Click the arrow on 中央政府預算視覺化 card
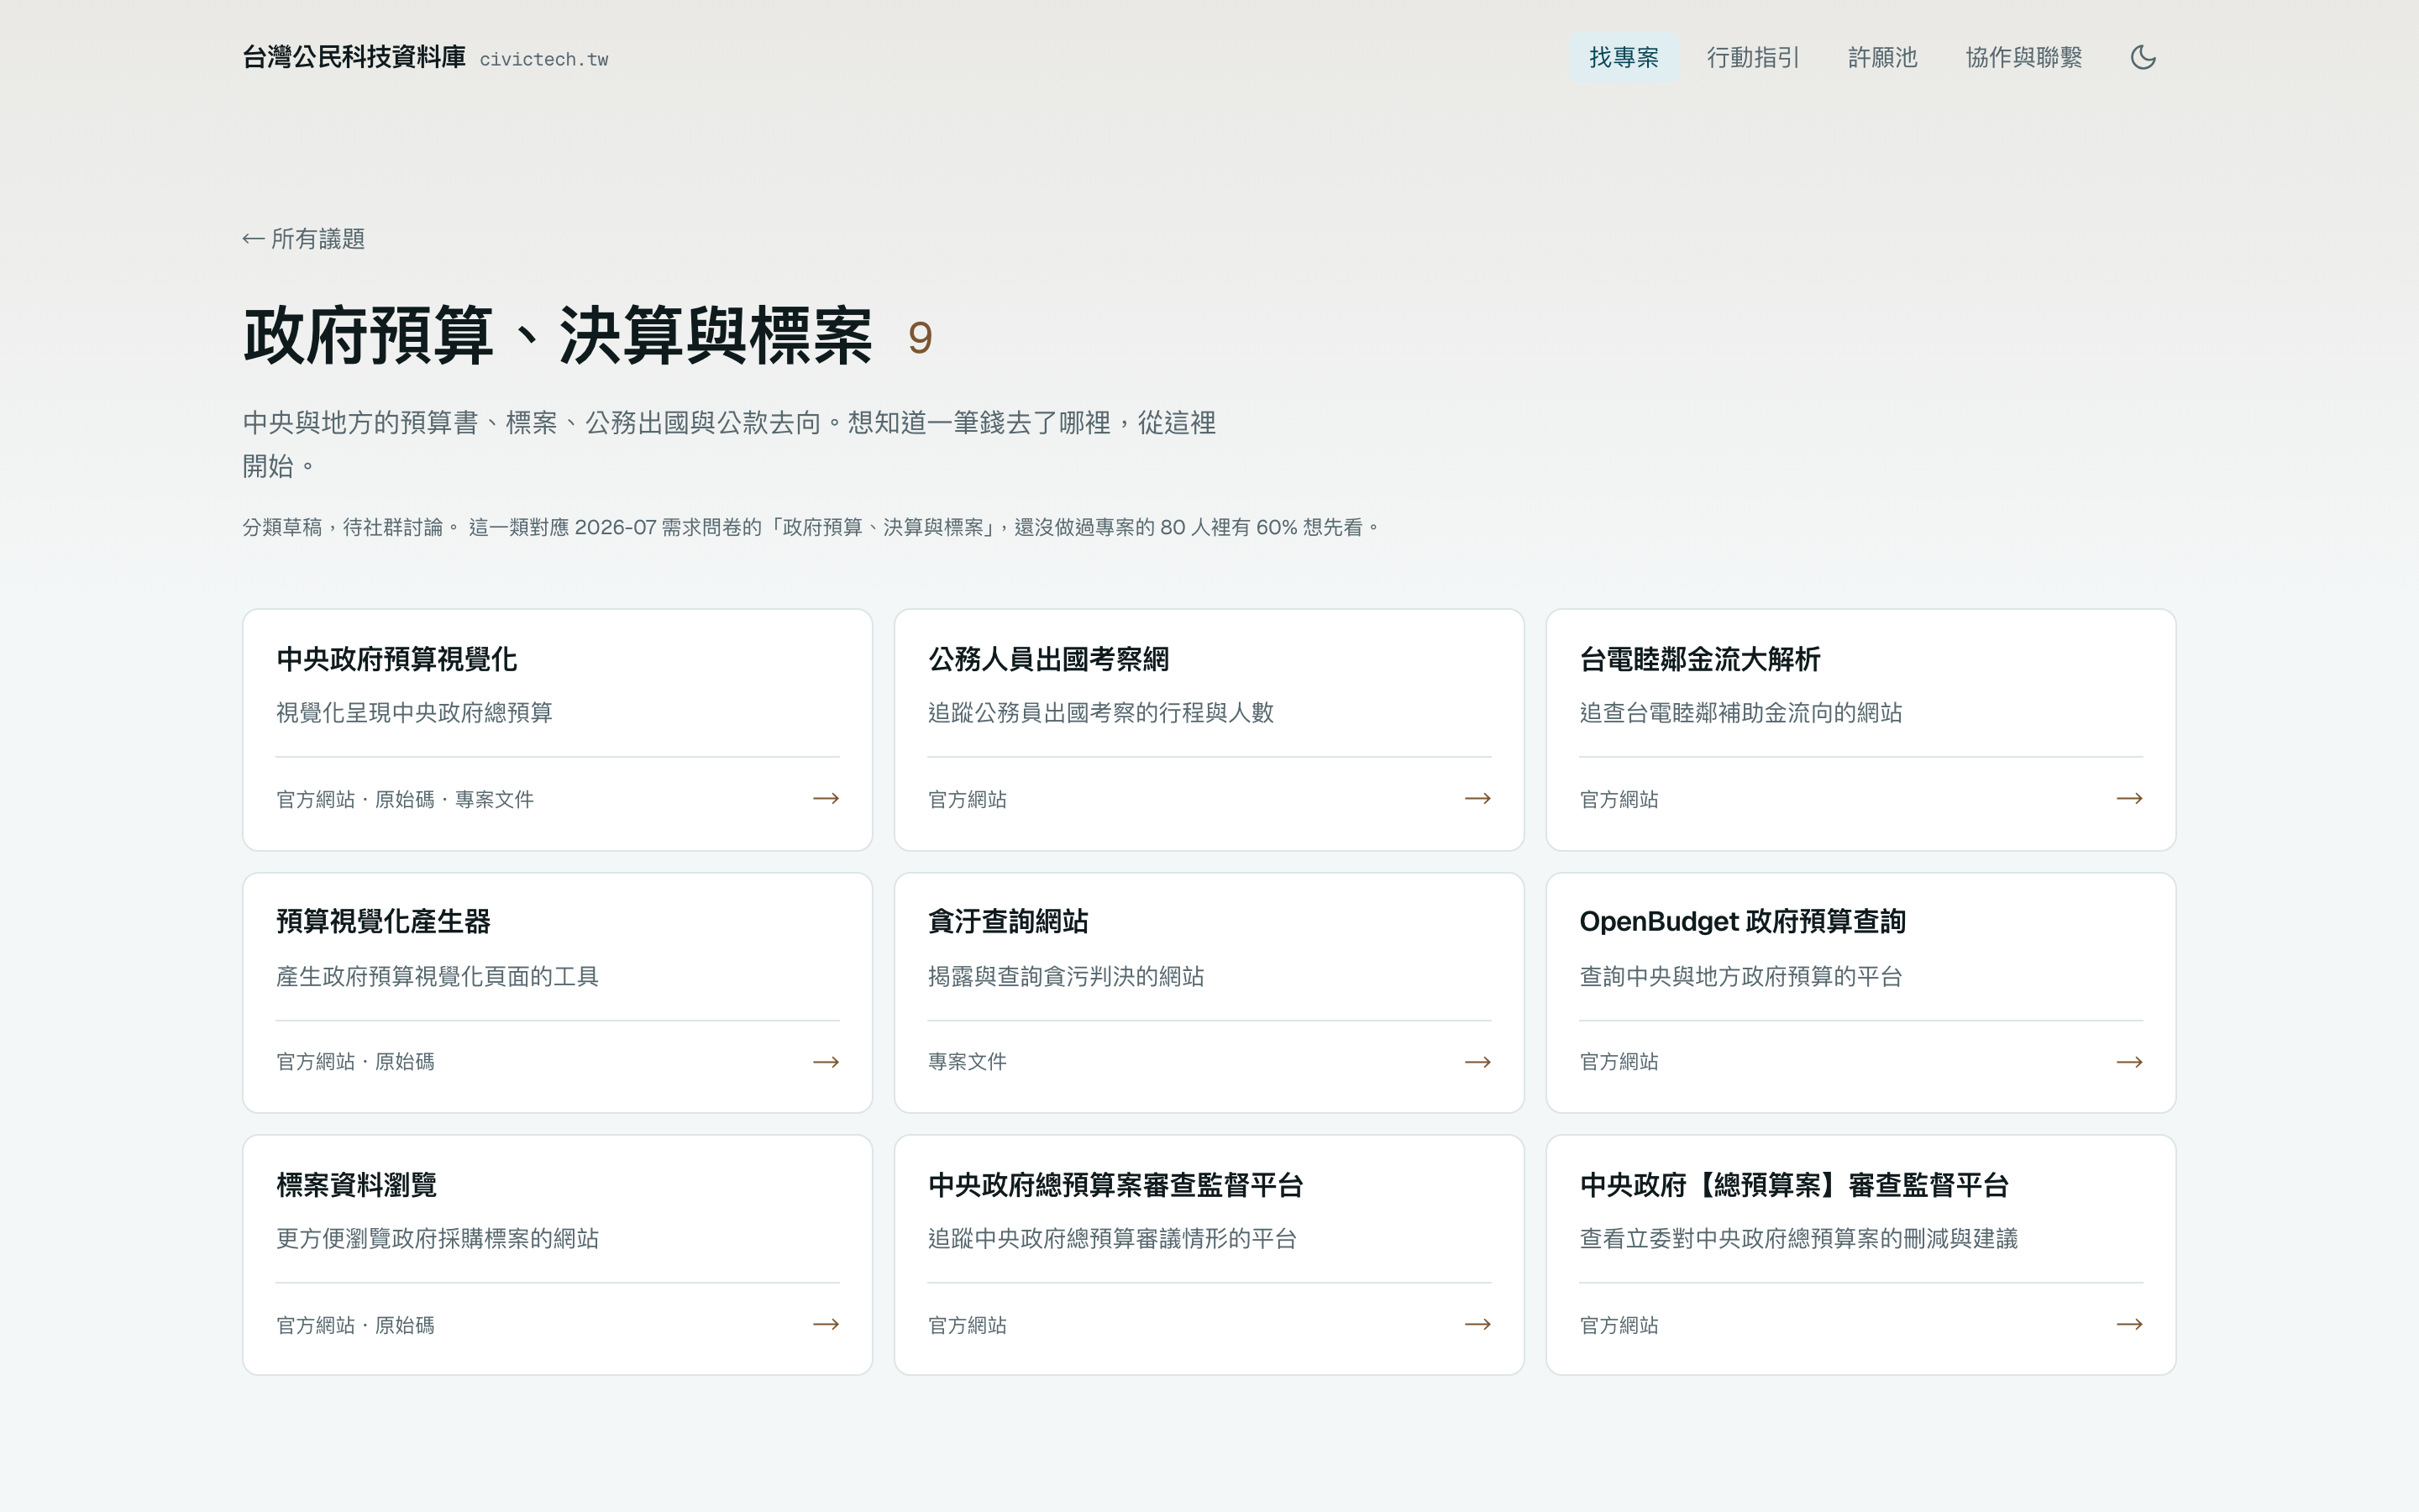 click(x=826, y=798)
